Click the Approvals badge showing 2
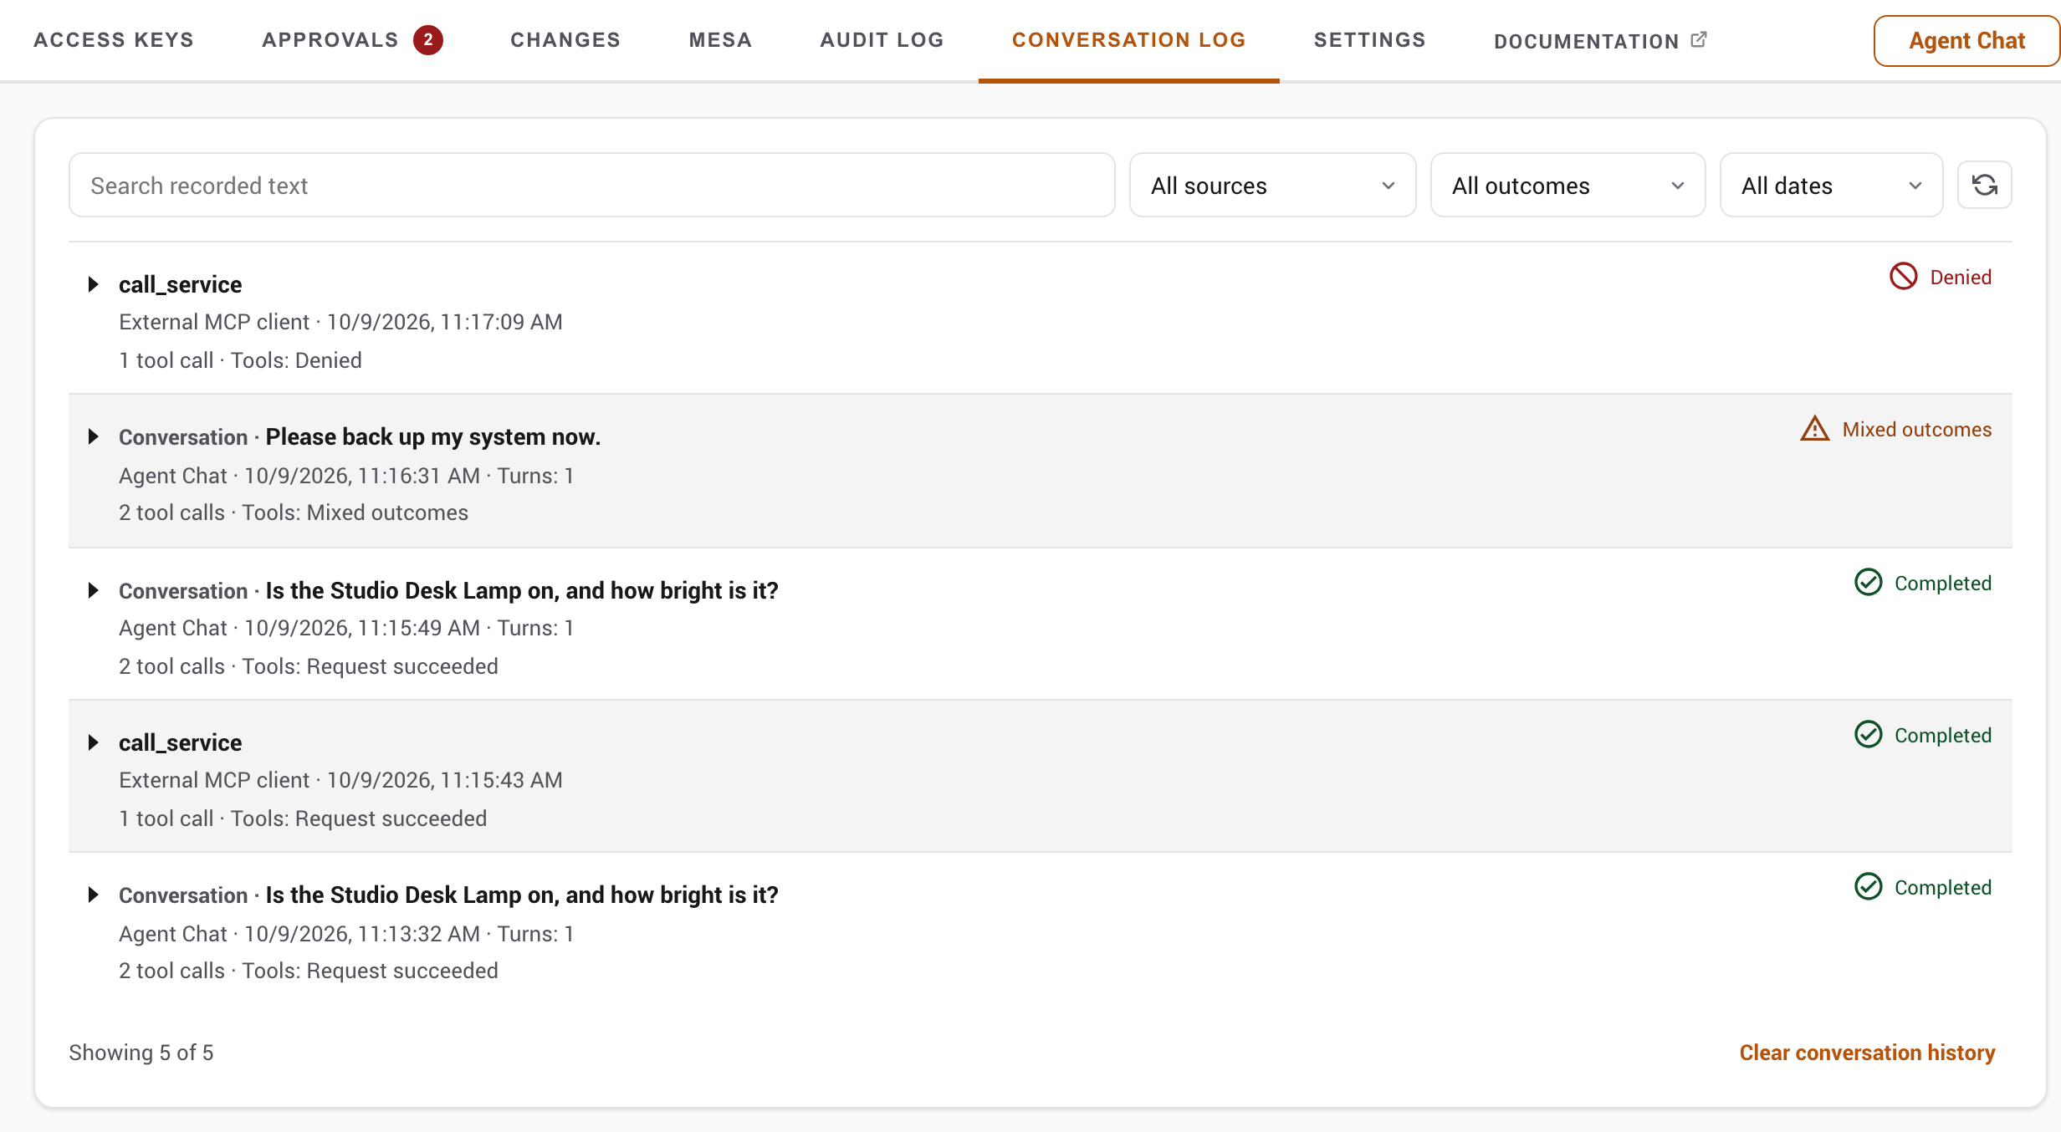The width and height of the screenshot is (2061, 1132). [x=427, y=40]
